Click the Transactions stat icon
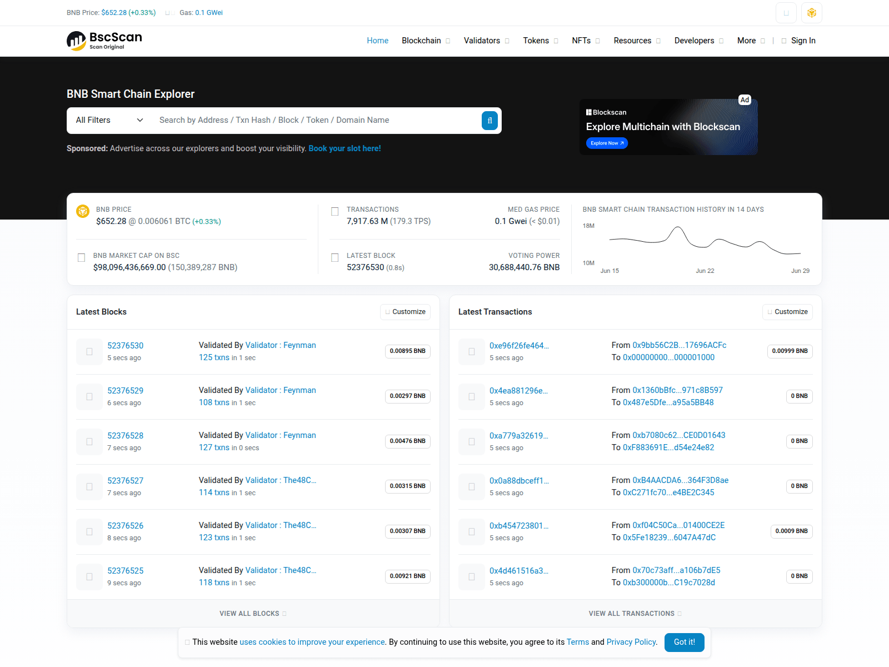Screen dimensions: 889x667 [x=334, y=212]
